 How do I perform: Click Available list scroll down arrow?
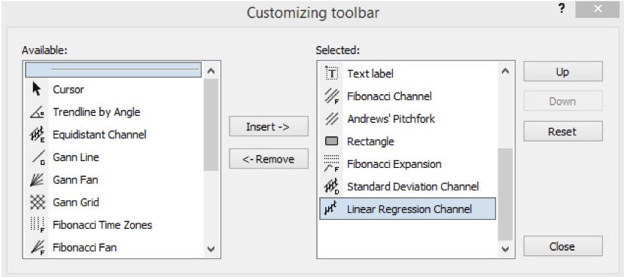(212, 249)
